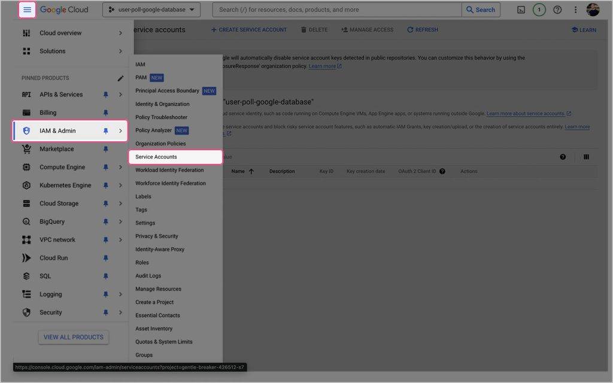Click the Cloud Run arrows icon
This screenshot has width=613, height=383.
click(x=26, y=258)
